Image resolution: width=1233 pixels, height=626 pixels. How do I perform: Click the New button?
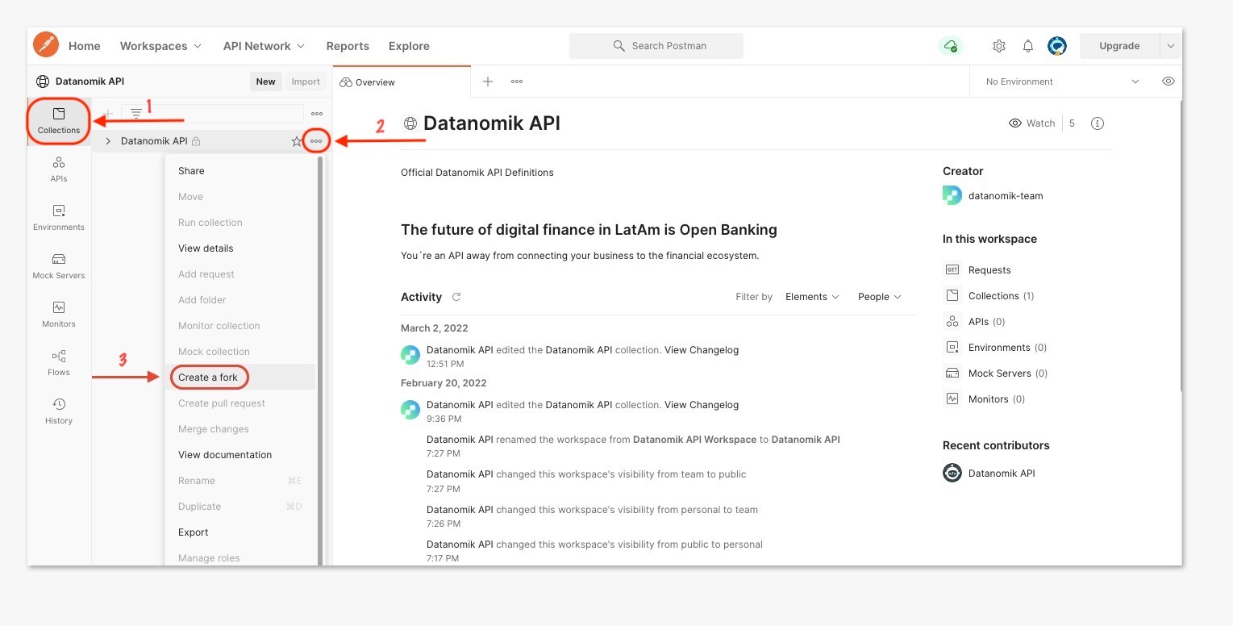click(265, 81)
